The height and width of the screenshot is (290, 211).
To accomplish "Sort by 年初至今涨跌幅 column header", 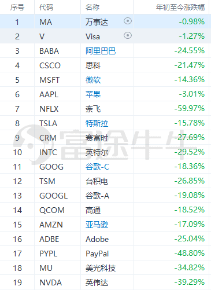I will (180, 8).
